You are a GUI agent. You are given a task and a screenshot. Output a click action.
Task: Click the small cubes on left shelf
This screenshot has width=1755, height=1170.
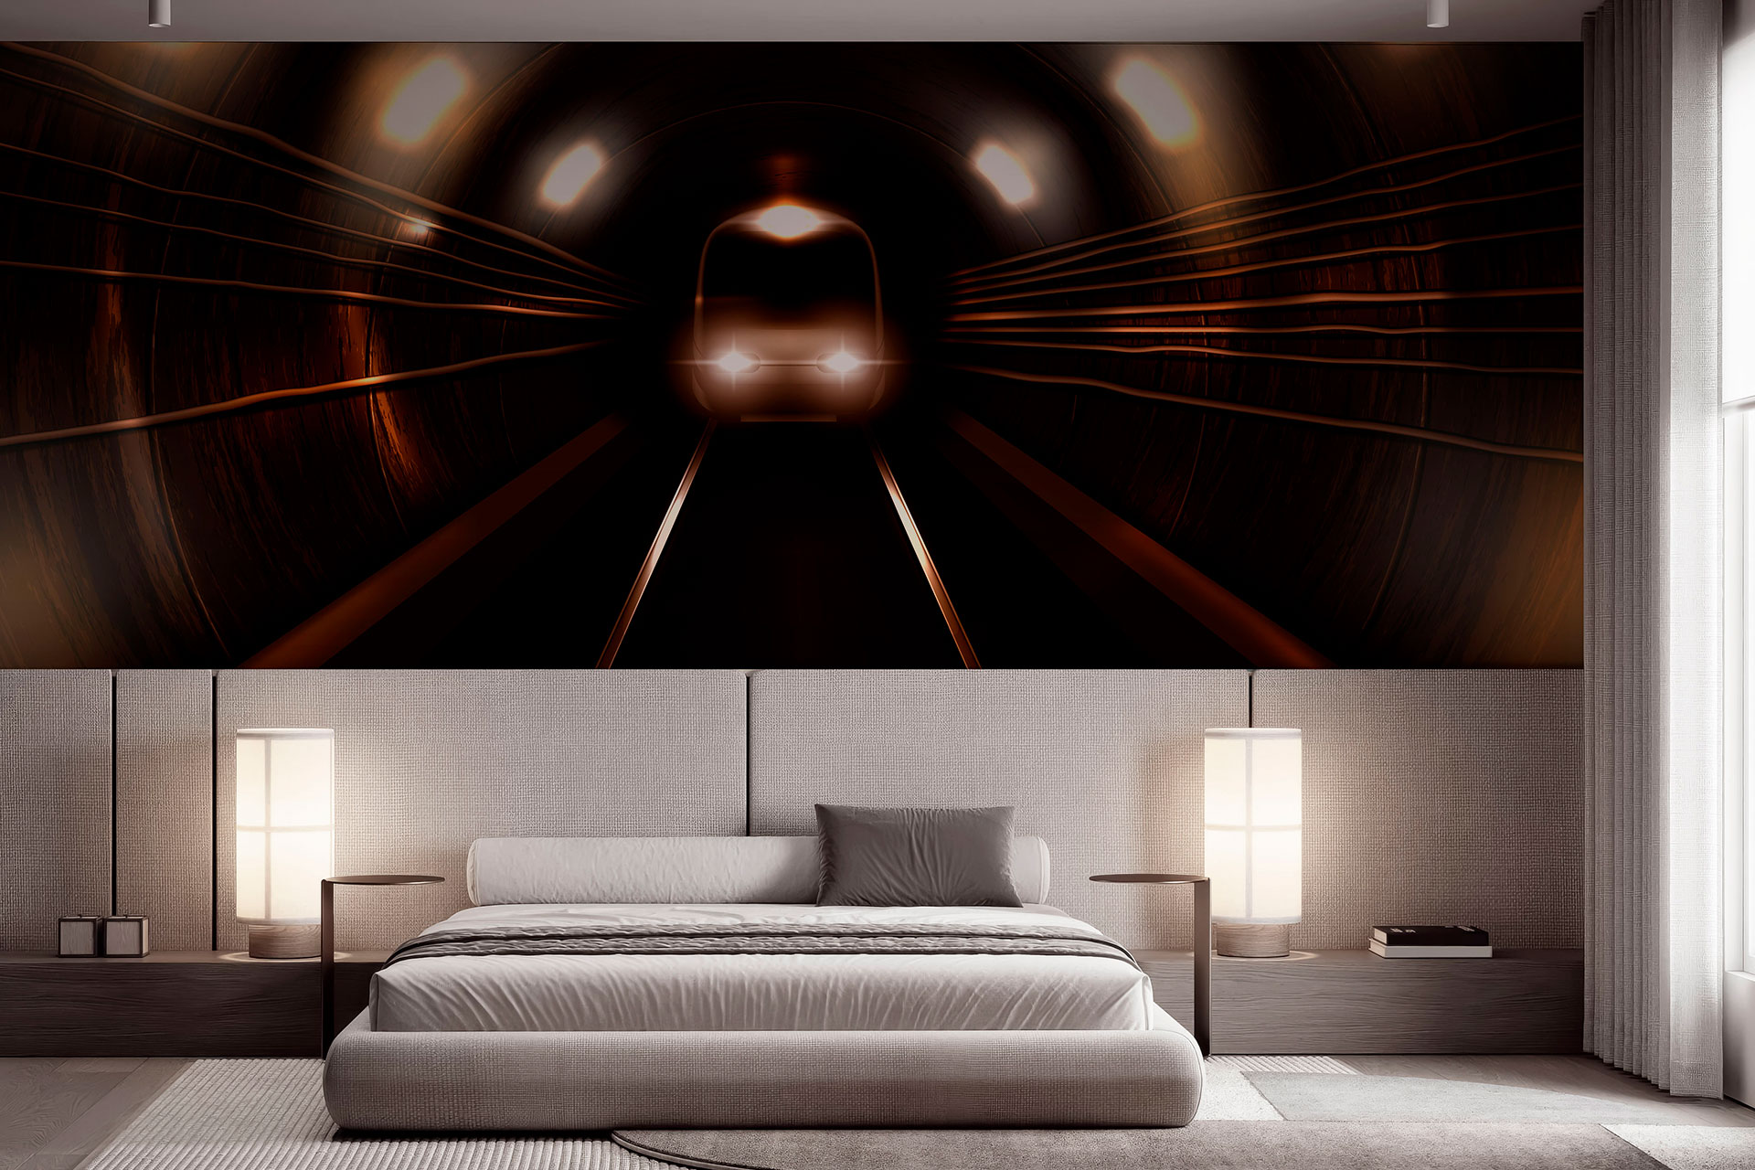coord(102,934)
